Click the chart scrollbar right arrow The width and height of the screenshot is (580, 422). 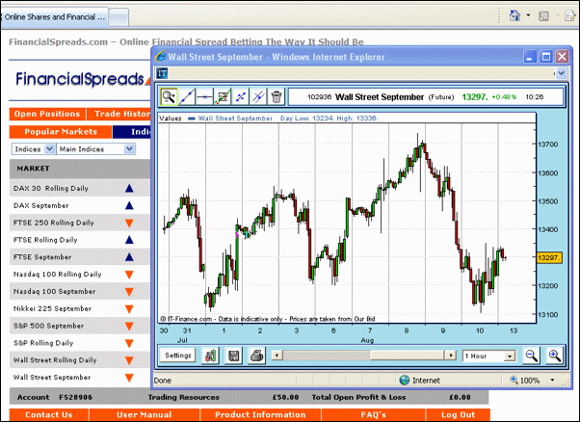pos(450,356)
